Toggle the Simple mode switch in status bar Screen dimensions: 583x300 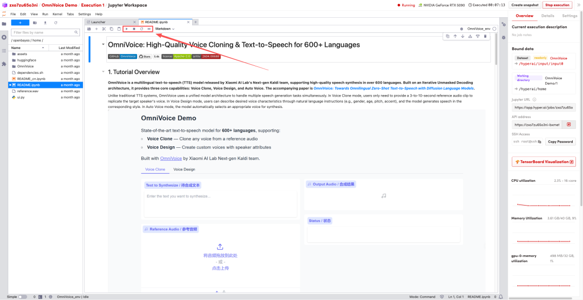click(x=22, y=297)
